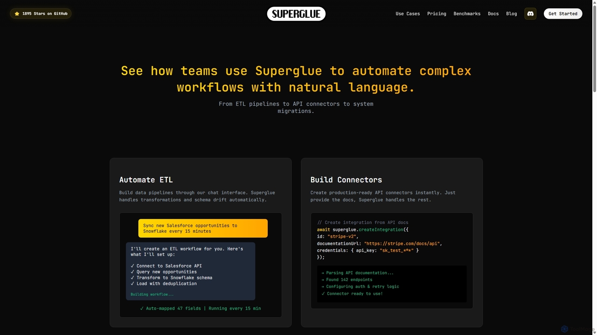
Task: Open the Use Cases menu item
Action: (x=408, y=13)
